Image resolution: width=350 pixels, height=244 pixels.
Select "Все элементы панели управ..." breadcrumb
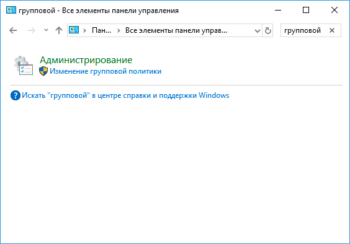(x=176, y=30)
